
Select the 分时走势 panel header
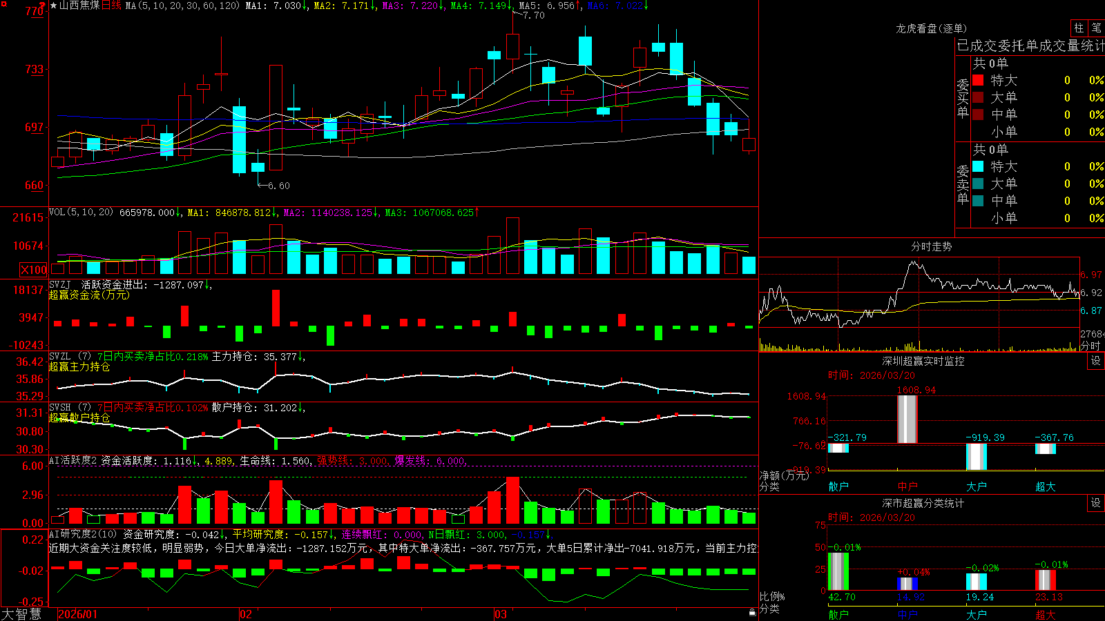pos(931,246)
